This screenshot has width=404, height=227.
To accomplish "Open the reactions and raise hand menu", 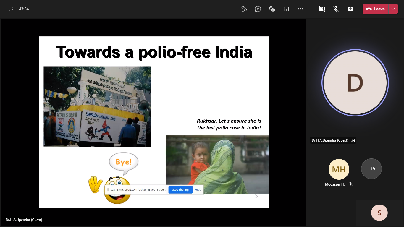I will pyautogui.click(x=272, y=9).
